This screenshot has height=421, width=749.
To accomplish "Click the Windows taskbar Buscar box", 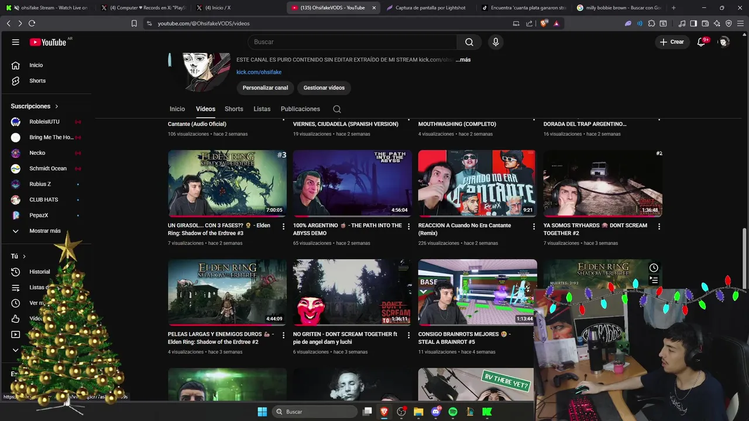I will point(315,412).
